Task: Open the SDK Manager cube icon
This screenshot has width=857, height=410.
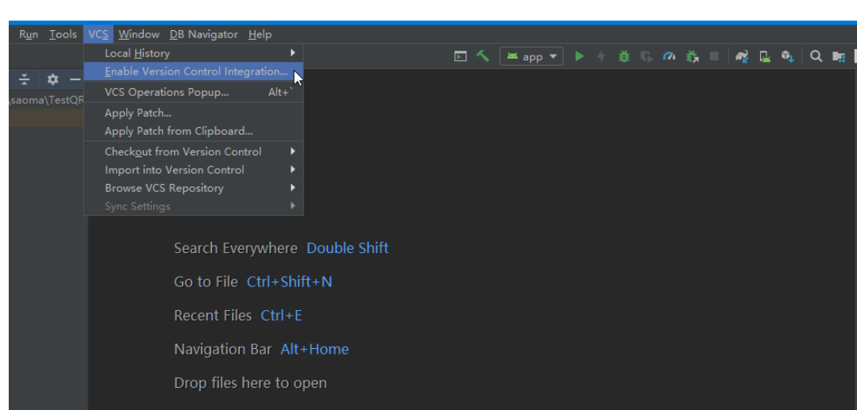Action: 787,56
